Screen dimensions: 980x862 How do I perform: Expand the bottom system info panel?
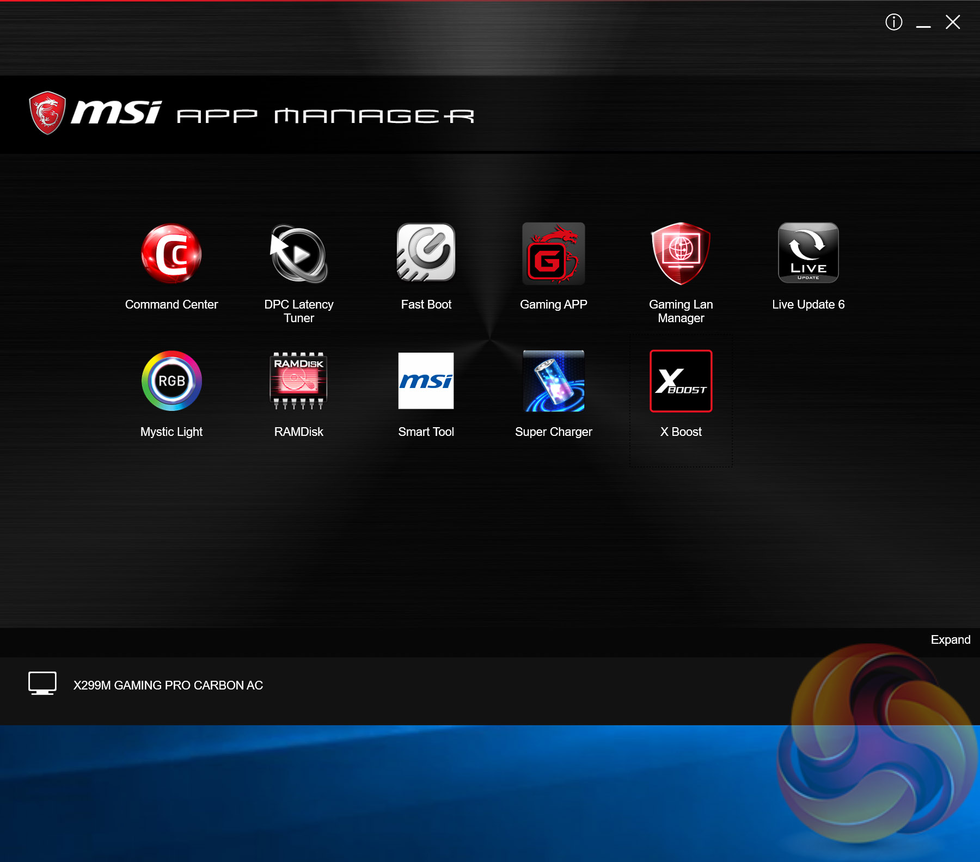950,640
